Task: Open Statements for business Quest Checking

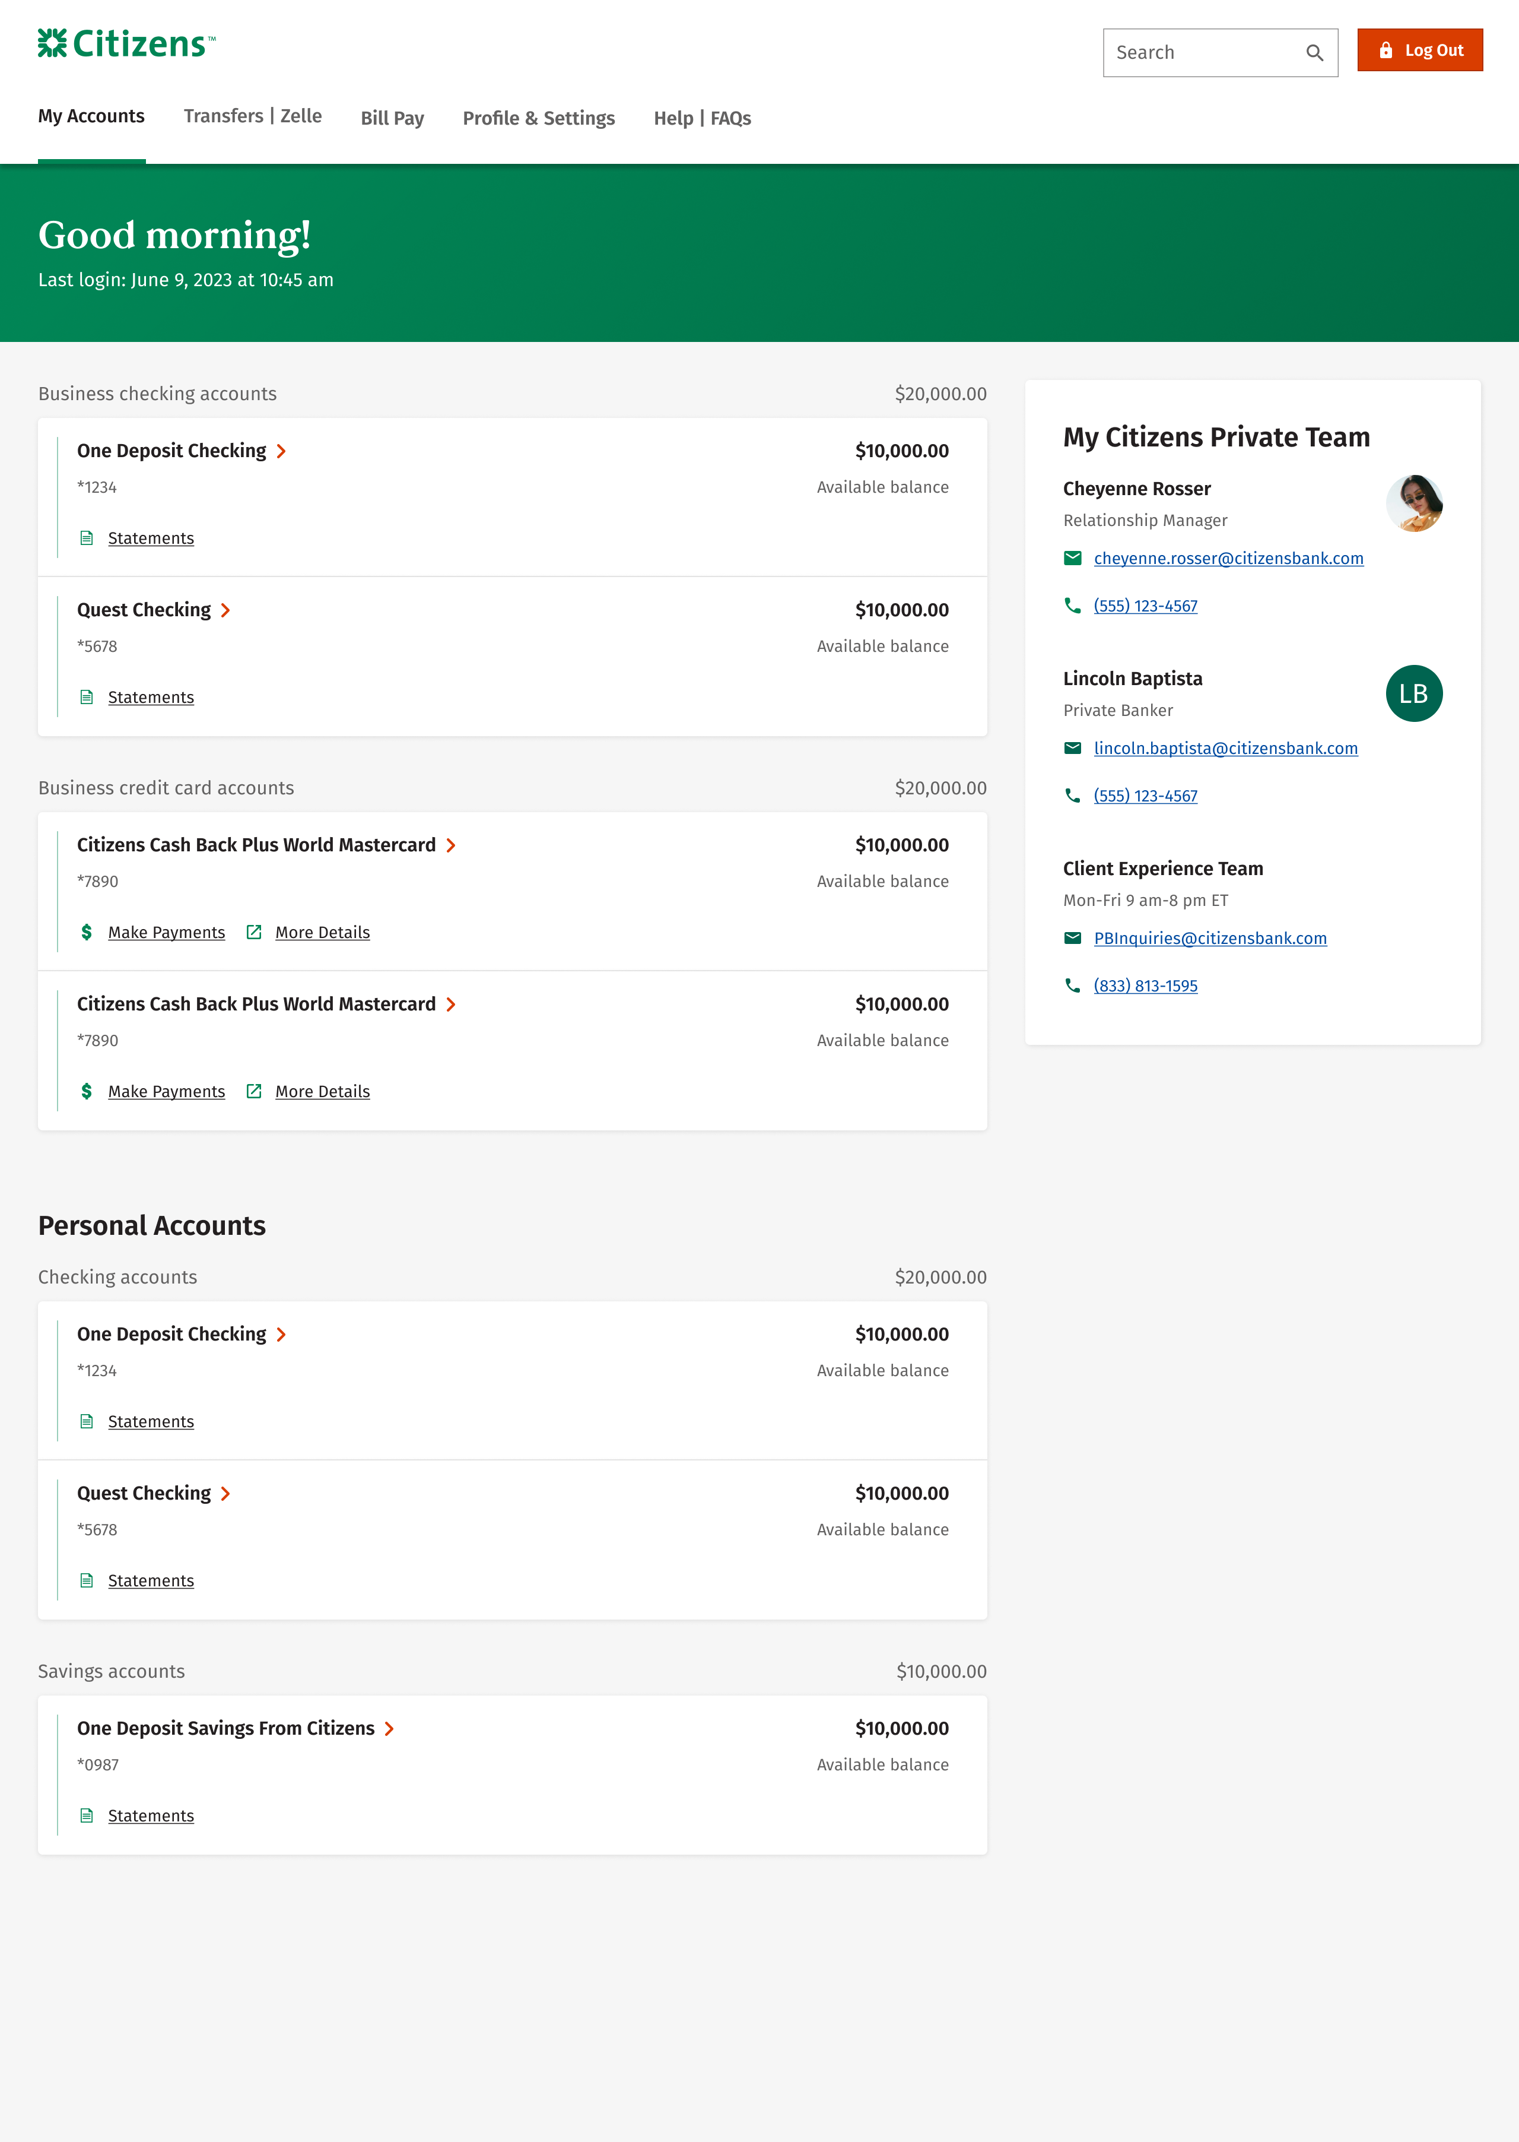Action: click(x=151, y=697)
